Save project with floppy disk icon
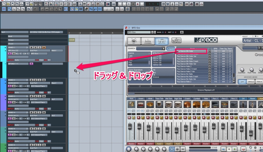263x152 pixels. click(x=13, y=4)
